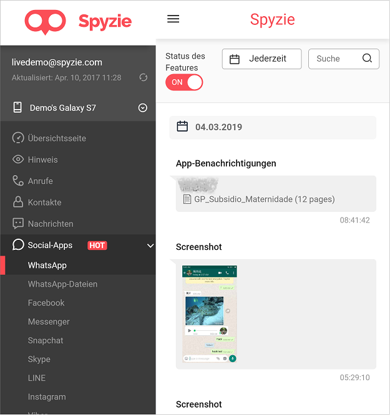
Task: Select Social-Apps menu item
Action: point(78,246)
